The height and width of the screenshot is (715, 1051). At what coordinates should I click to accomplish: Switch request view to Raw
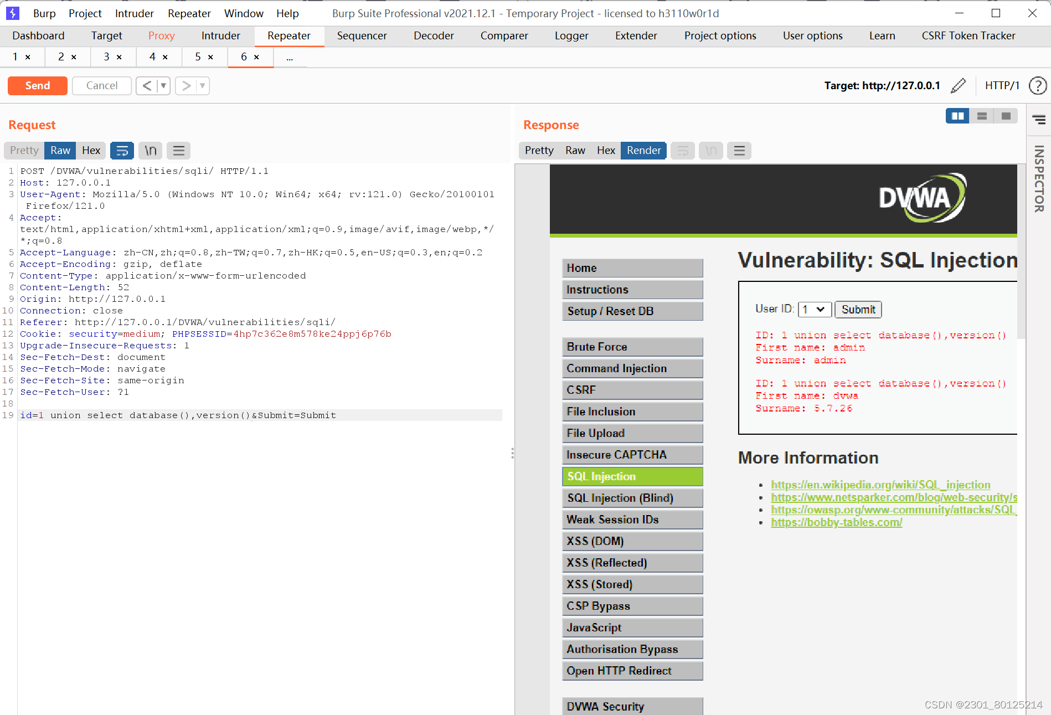tap(60, 151)
